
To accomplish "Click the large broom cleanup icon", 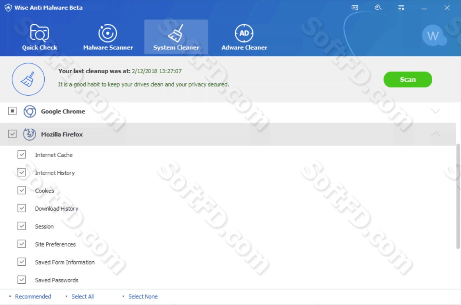I will pos(28,79).
